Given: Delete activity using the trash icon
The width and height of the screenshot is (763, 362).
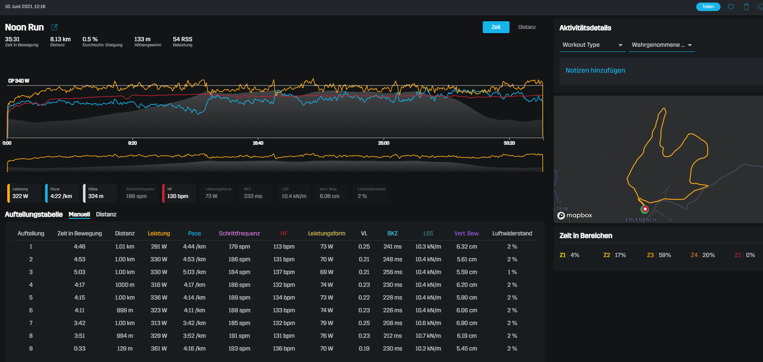Looking at the screenshot, I should (x=746, y=7).
